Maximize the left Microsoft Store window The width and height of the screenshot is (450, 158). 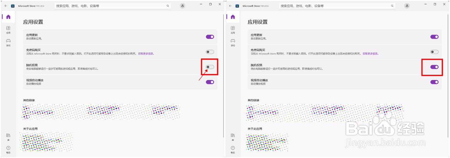tap(210, 4)
